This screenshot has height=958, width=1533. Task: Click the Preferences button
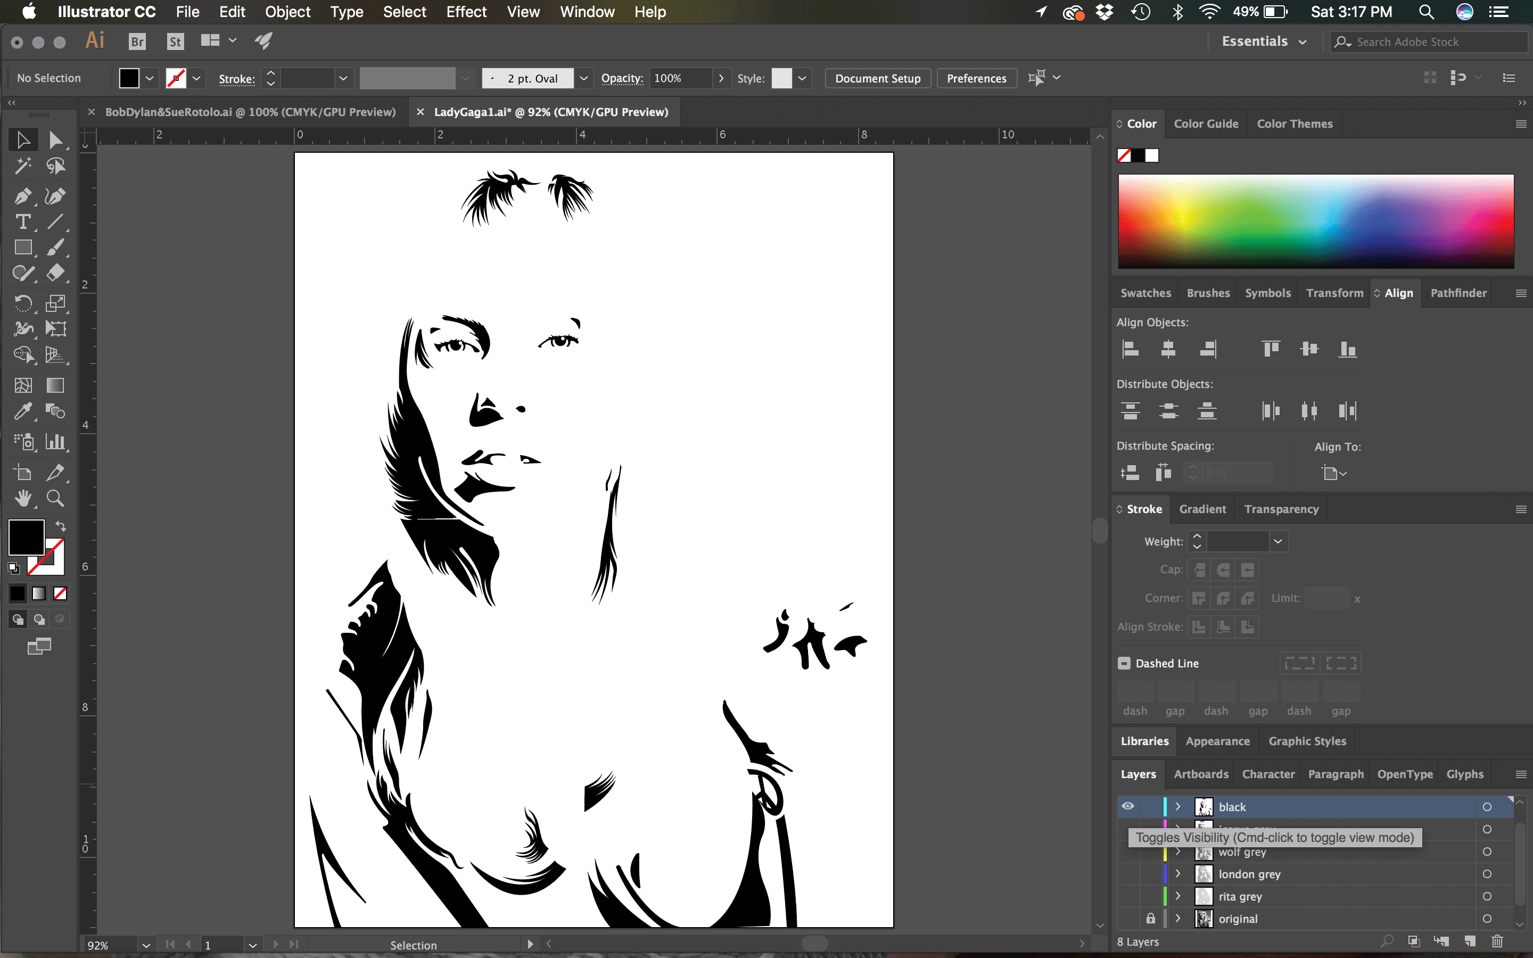976,79
